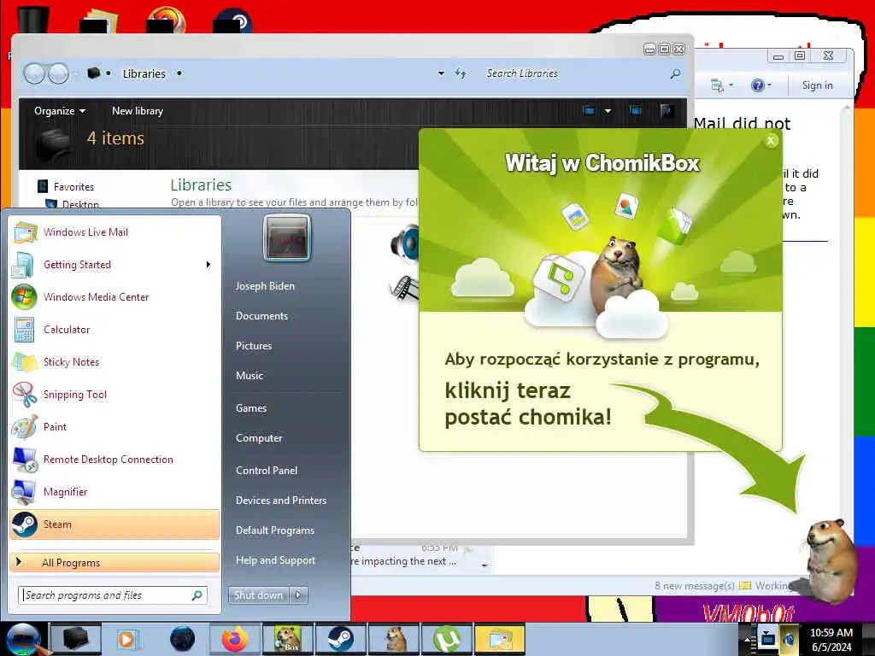This screenshot has width=875, height=656.
Task: Click New library in Explorer toolbar
Action: [138, 110]
